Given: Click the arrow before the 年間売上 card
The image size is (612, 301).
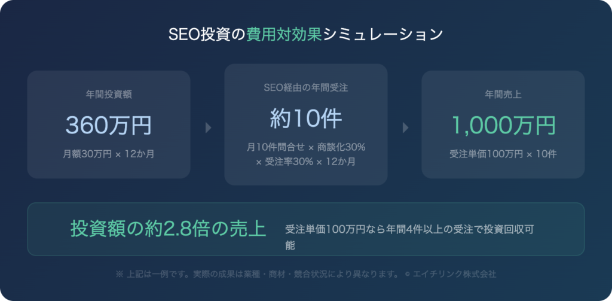Looking at the screenshot, I should [406, 127].
